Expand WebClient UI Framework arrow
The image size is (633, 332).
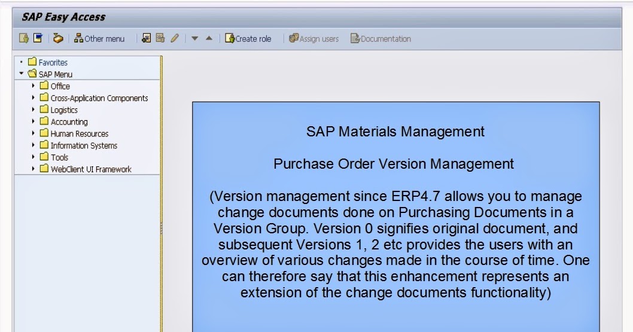[33, 169]
